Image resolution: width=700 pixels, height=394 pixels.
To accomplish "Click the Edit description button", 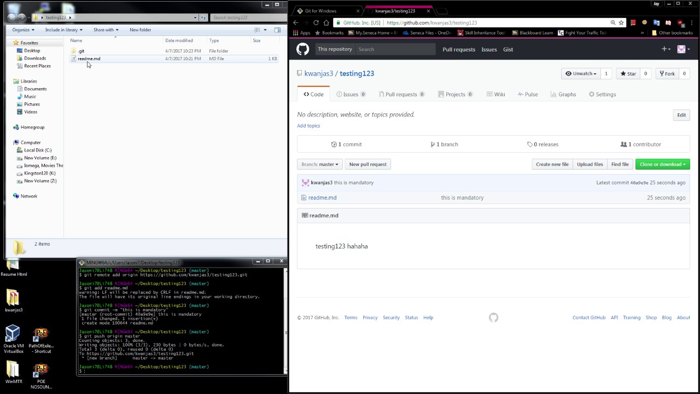I will tap(681, 115).
